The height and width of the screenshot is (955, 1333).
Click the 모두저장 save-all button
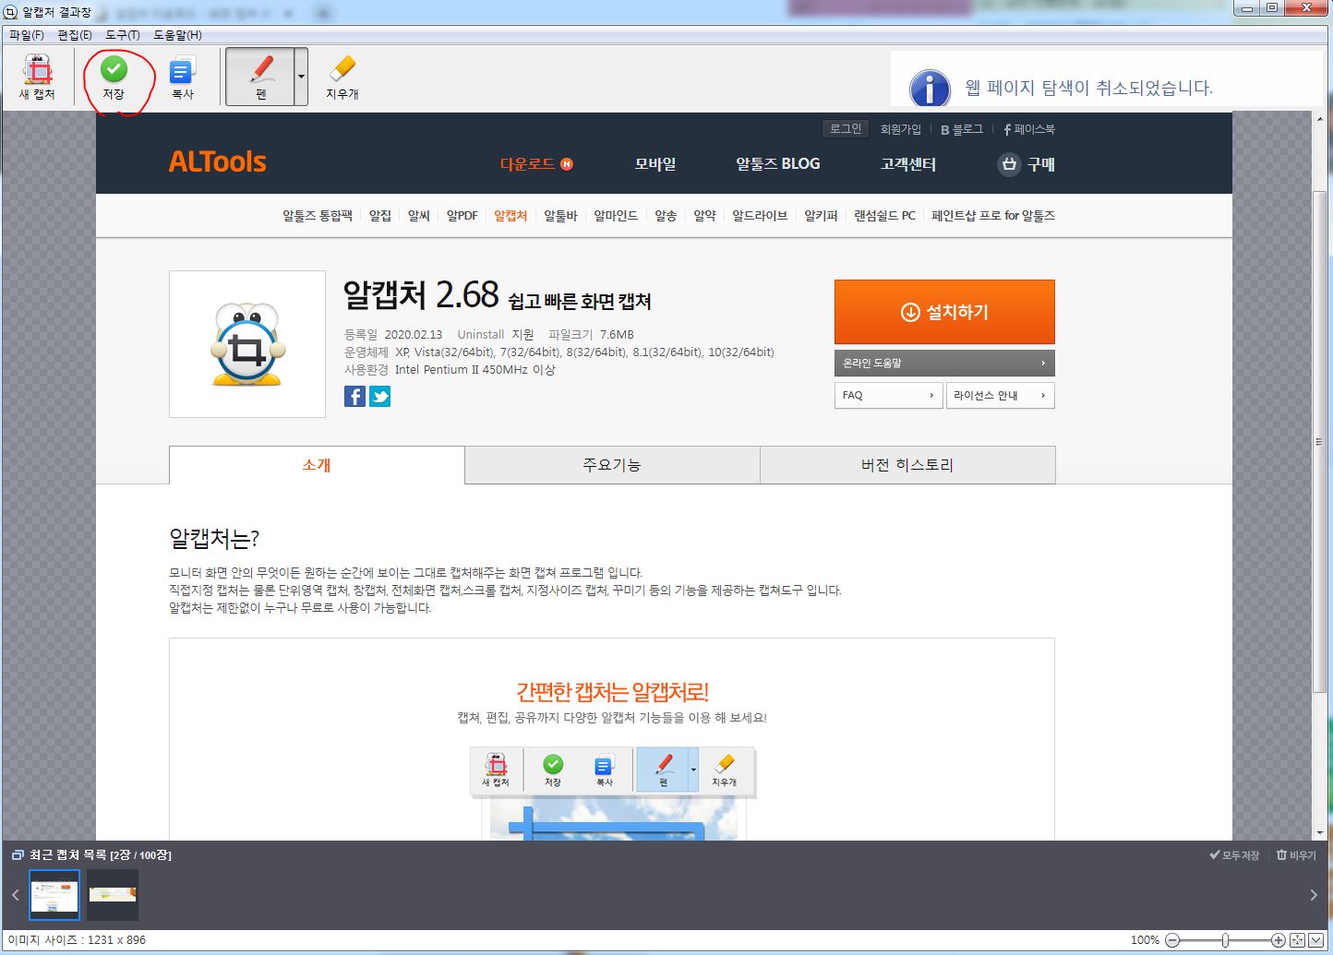pos(1234,855)
